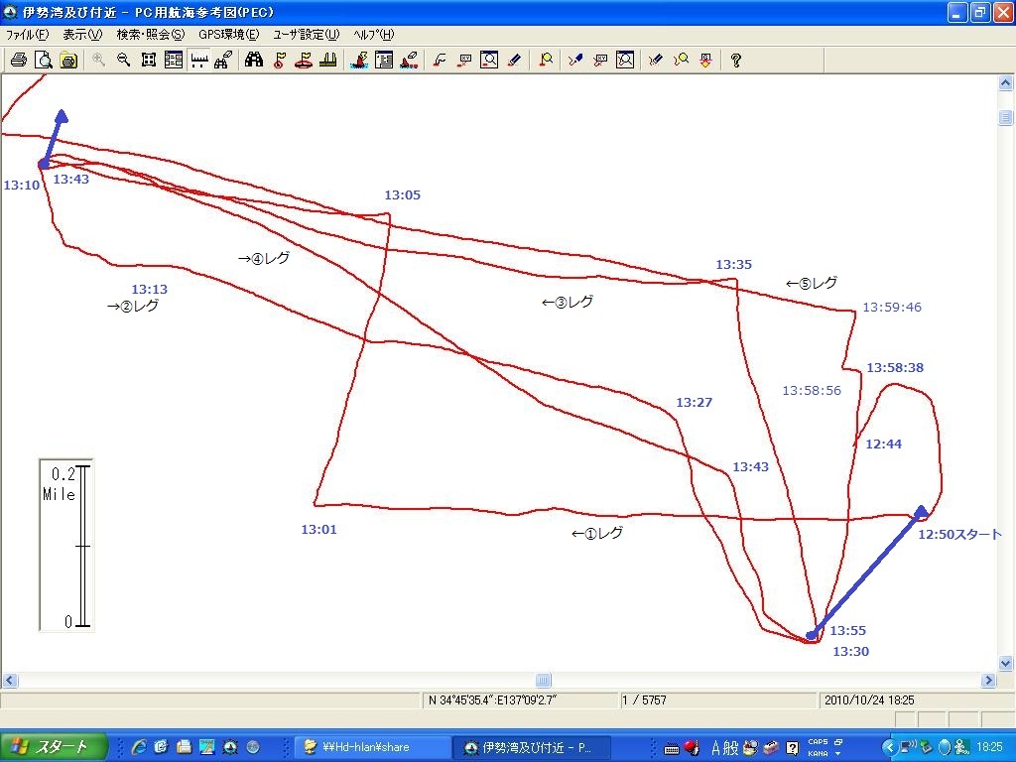Image resolution: width=1016 pixels, height=762 pixels.
Task: Click the framed track magnifier icon
Action: point(625,61)
